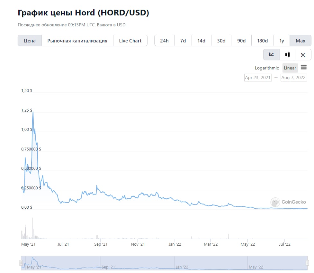Select the Цена tab

pyautogui.click(x=30, y=41)
